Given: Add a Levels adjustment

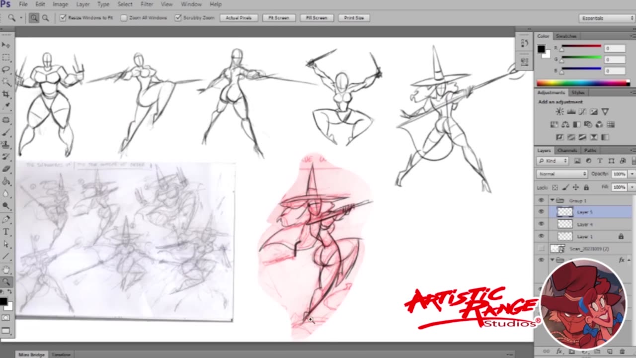Looking at the screenshot, I should (571, 112).
